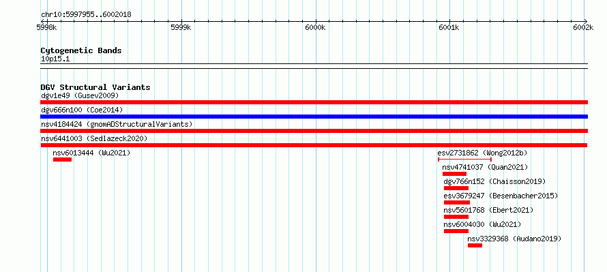
Task: Click the thin esv2731862 interval glyph
Action: click(464, 160)
